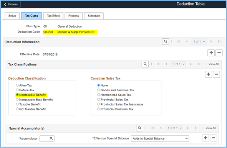This screenshot has width=227, height=148.
Task: Choose Provincial Sales Tax Insurance option
Action: (x=99, y=104)
